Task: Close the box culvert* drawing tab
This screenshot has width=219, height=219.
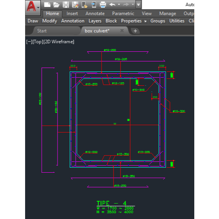Action: [122, 31]
